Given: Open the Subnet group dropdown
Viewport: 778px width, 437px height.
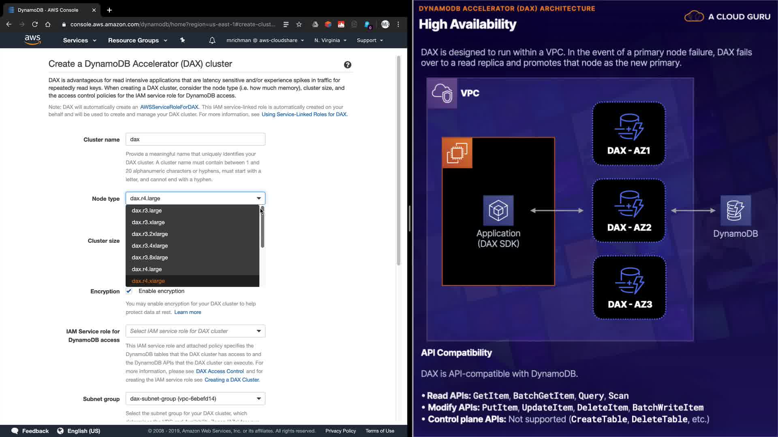Looking at the screenshot, I should [195, 399].
